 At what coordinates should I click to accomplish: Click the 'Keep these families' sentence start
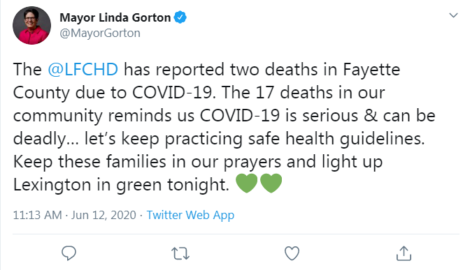tap(90, 162)
